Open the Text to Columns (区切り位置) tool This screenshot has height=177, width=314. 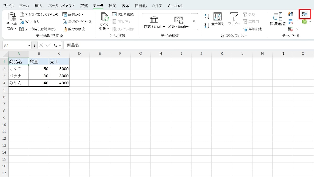tap(278, 19)
